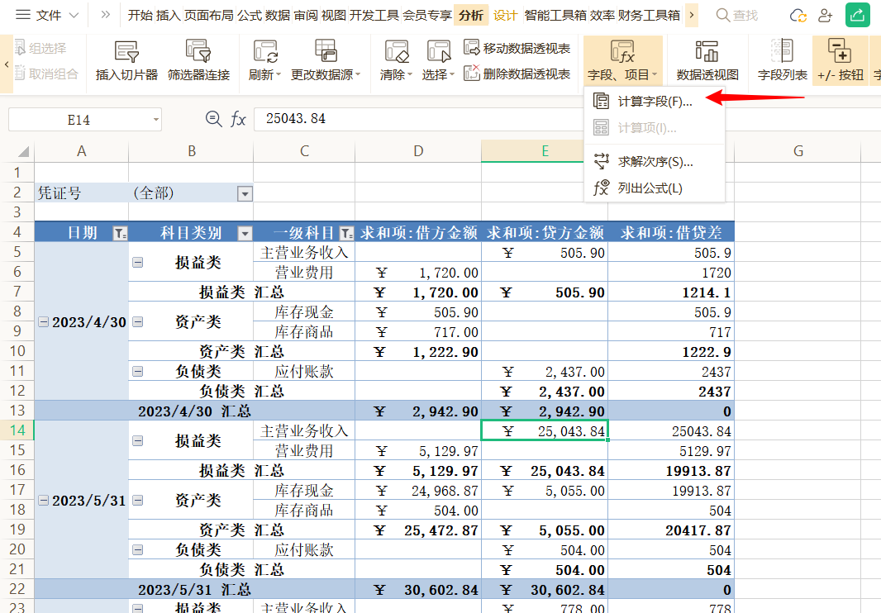Screen dimensions: 881x613
Task: Open 字段、项目 fx button
Action: click(x=622, y=60)
